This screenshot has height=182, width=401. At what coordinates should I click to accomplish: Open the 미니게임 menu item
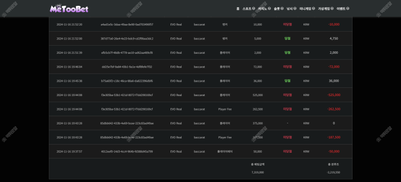pos(305,9)
